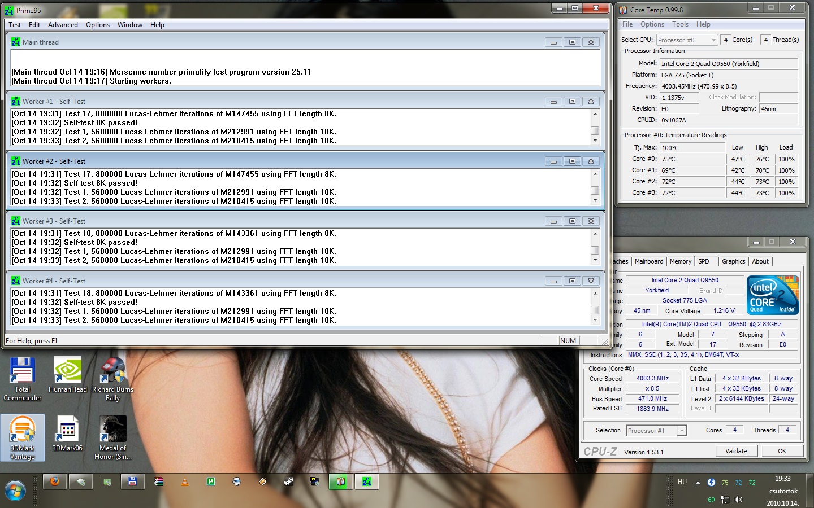The height and width of the screenshot is (508, 814).
Task: Click CPU-Z Core Voltage 1.216 V value
Action: tap(724, 310)
